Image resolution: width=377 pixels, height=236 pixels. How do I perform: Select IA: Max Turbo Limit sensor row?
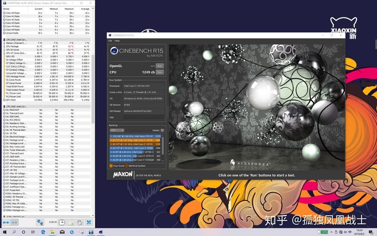[47, 147]
